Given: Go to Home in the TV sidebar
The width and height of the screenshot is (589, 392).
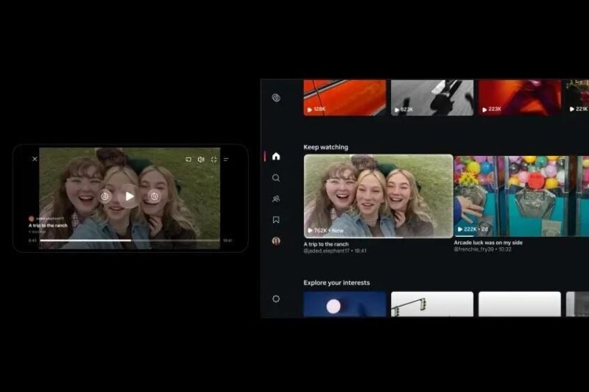Looking at the screenshot, I should [276, 156].
